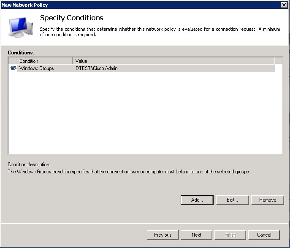Sort by the Value column header
The height and width of the screenshot is (248, 290).
tap(173, 61)
